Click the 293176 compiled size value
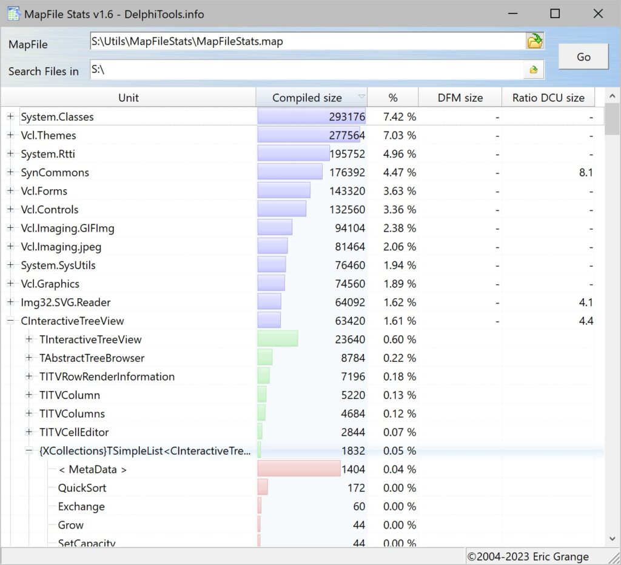 pyautogui.click(x=347, y=117)
